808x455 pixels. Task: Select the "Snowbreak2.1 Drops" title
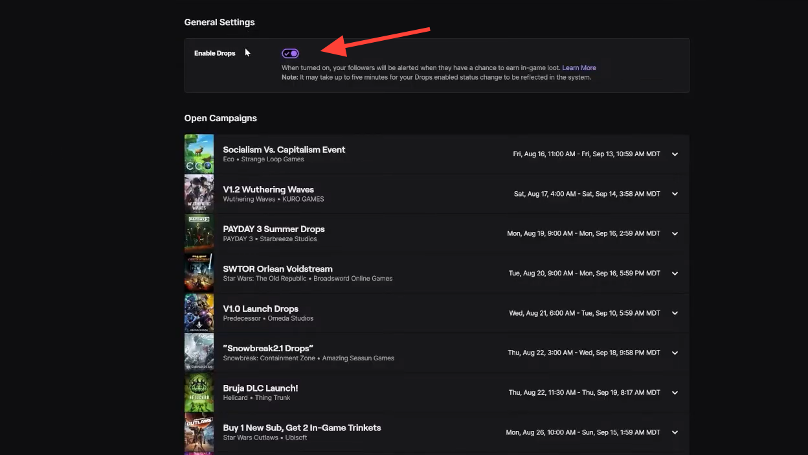pyautogui.click(x=268, y=348)
